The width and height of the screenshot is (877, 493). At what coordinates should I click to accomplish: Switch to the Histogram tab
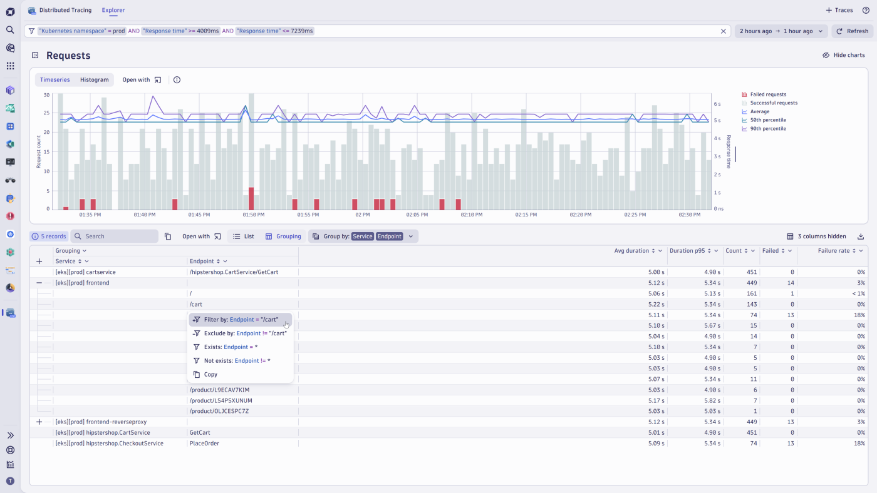pos(94,79)
